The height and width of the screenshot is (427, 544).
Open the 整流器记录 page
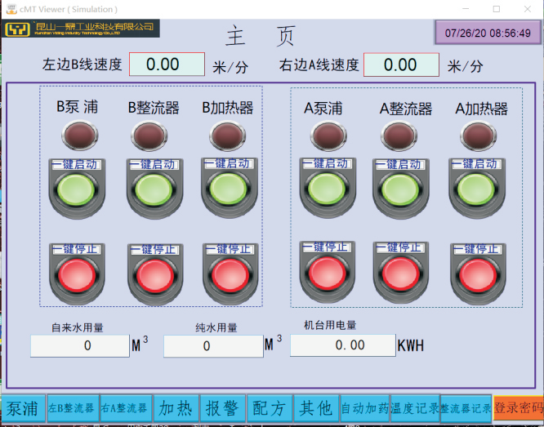click(466, 408)
